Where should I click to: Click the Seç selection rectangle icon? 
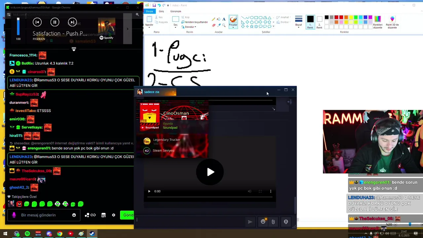175,19
